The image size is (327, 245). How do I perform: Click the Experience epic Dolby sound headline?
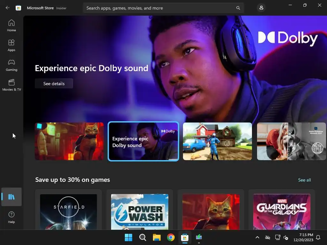click(x=92, y=68)
